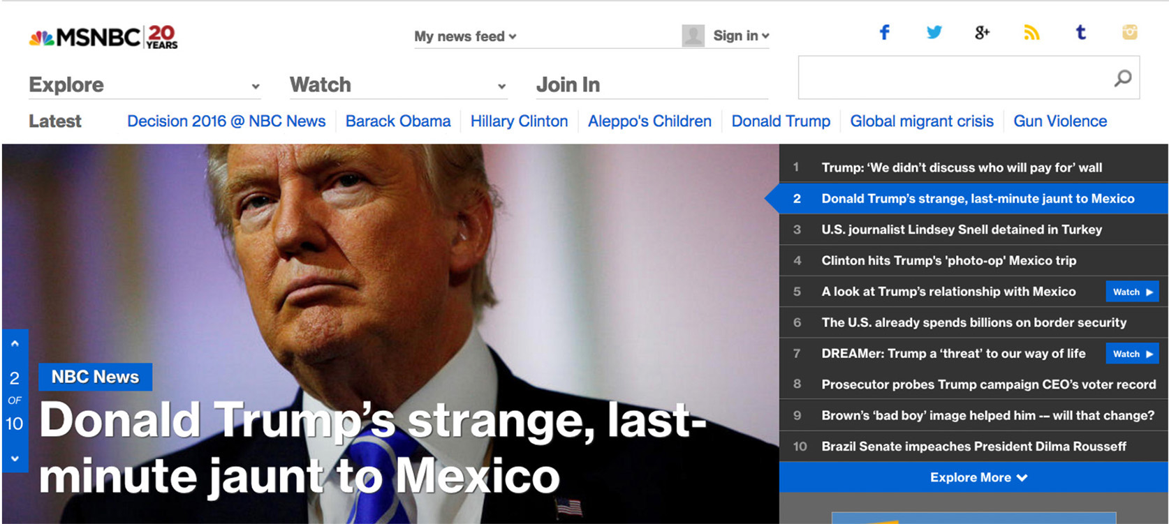Screen dimensions: 1169x524
Task: Click Watch button on Trump's Mexico relationship story
Action: click(x=1132, y=292)
